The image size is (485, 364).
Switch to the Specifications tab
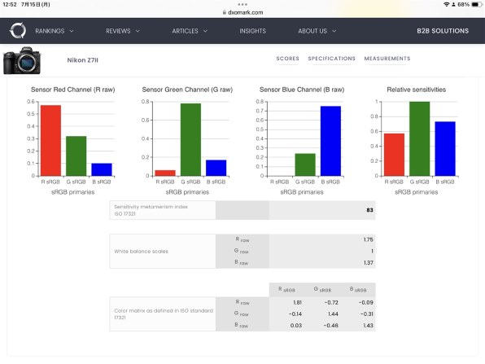[331, 59]
